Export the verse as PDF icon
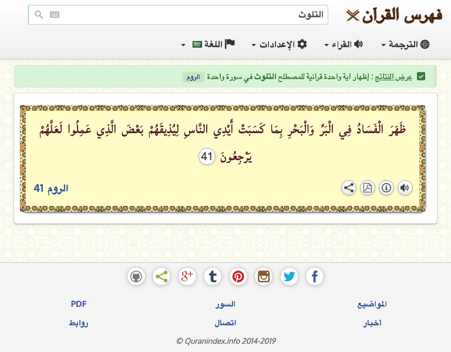This screenshot has width=451, height=352. [x=367, y=188]
